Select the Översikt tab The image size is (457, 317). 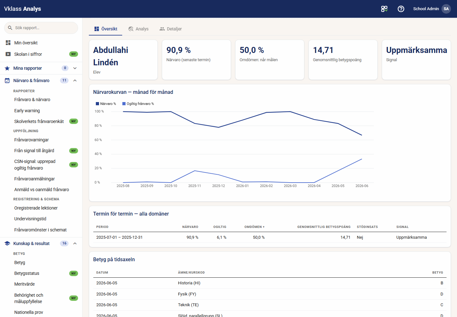point(106,29)
